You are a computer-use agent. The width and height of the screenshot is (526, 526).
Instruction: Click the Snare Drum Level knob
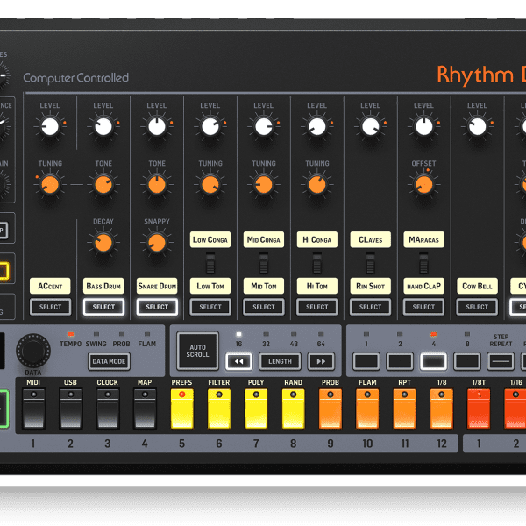tap(157, 127)
